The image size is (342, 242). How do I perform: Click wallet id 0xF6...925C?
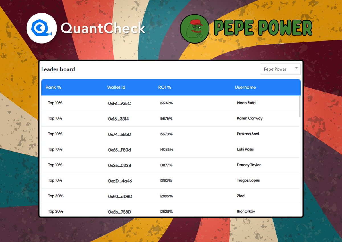120,104
